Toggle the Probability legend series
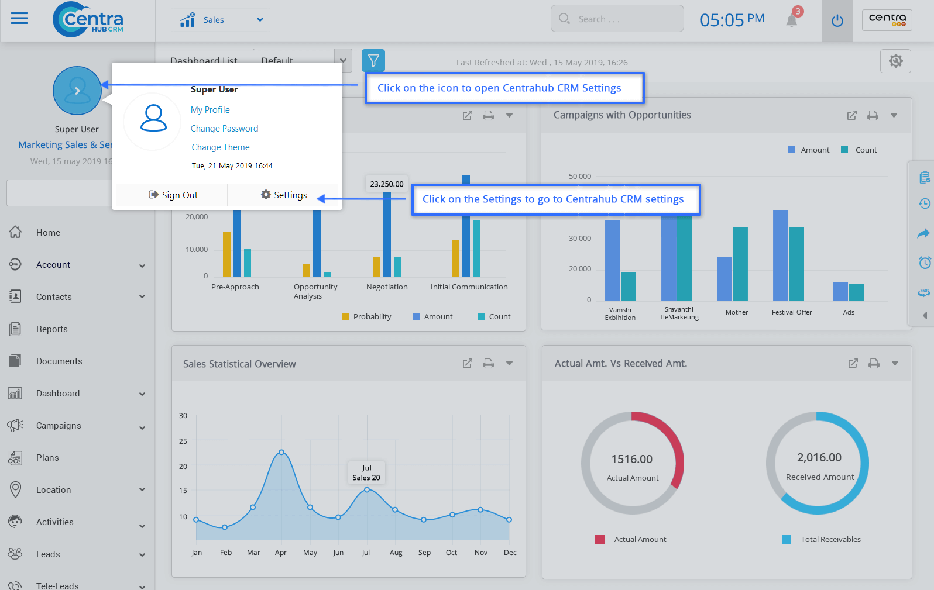The image size is (934, 590). pos(366,316)
